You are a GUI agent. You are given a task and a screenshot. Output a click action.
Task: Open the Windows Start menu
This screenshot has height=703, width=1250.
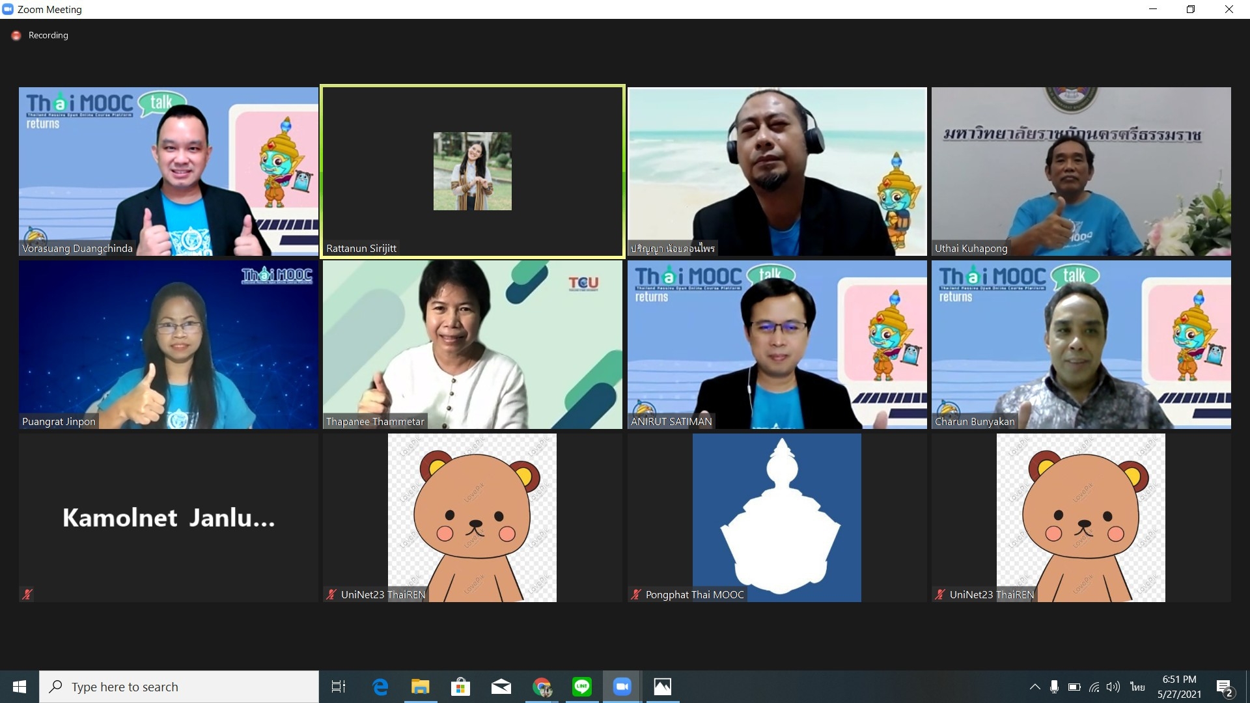click(20, 687)
